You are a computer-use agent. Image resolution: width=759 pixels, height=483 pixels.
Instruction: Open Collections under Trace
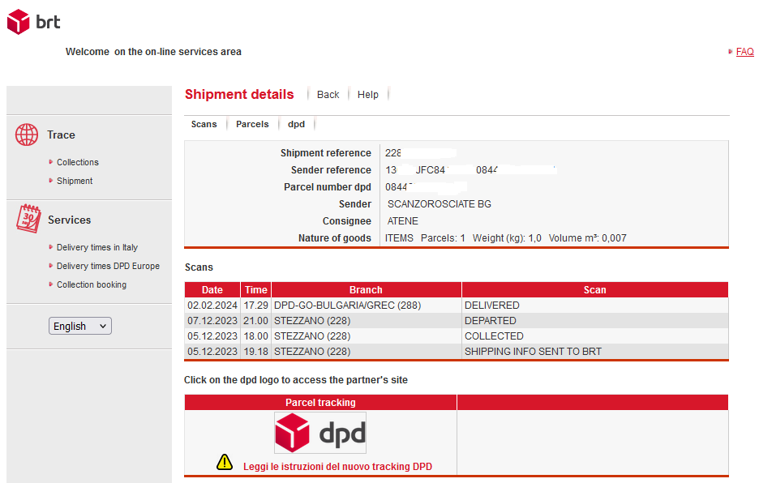(78, 162)
